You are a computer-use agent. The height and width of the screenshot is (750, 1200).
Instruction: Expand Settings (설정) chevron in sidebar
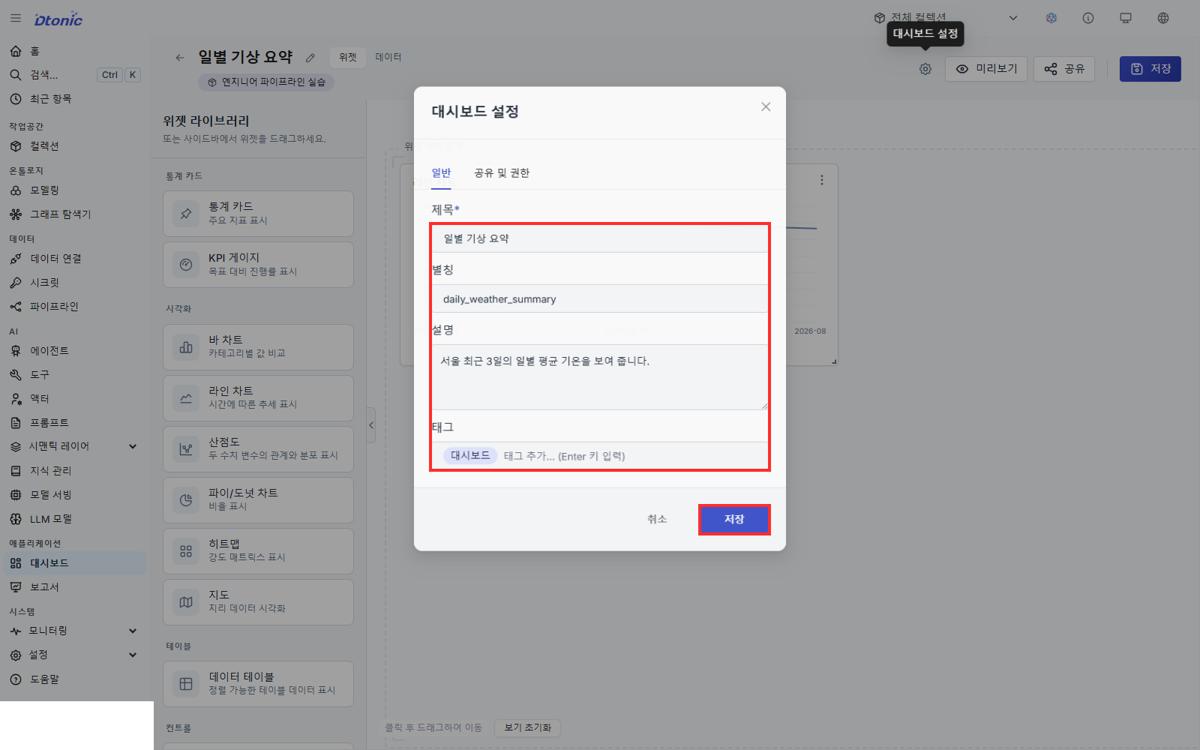pyautogui.click(x=133, y=655)
